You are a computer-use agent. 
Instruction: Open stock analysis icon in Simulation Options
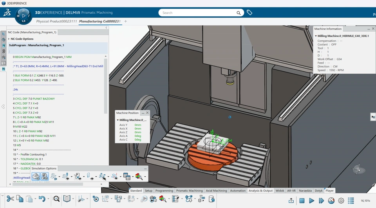[139, 177]
